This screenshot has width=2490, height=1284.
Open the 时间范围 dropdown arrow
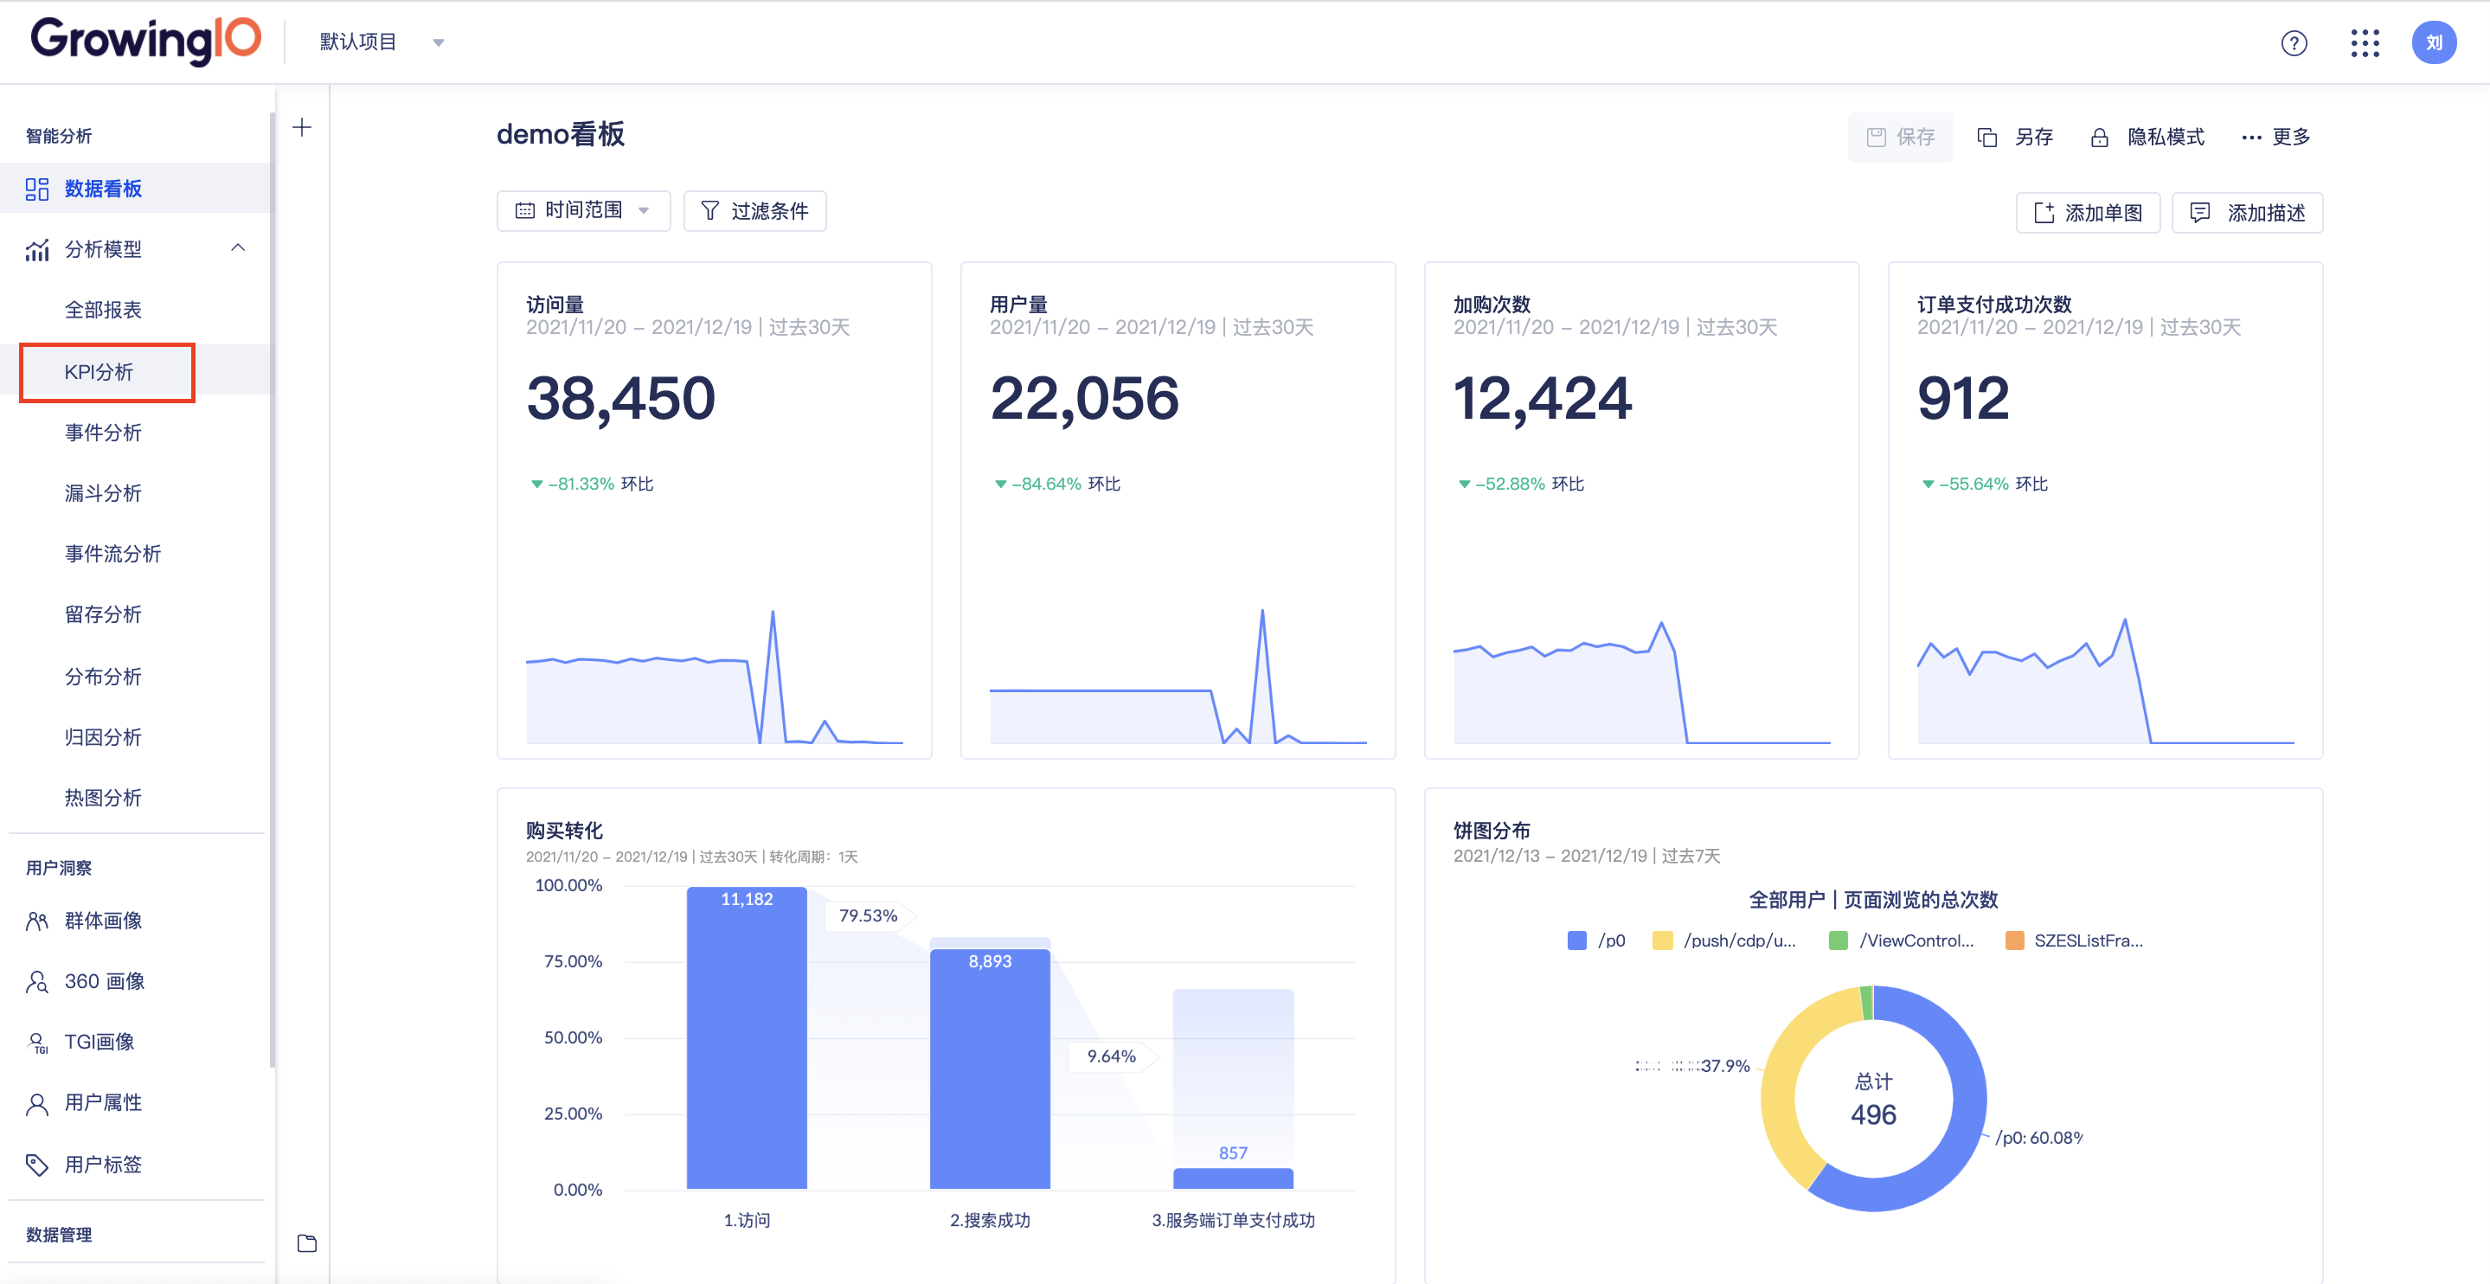point(644,211)
